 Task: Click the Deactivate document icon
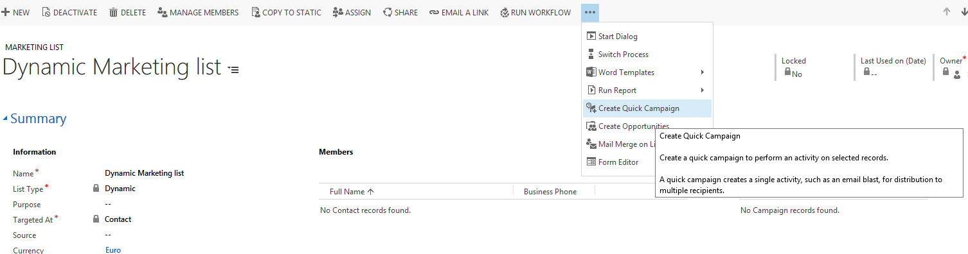coord(46,12)
